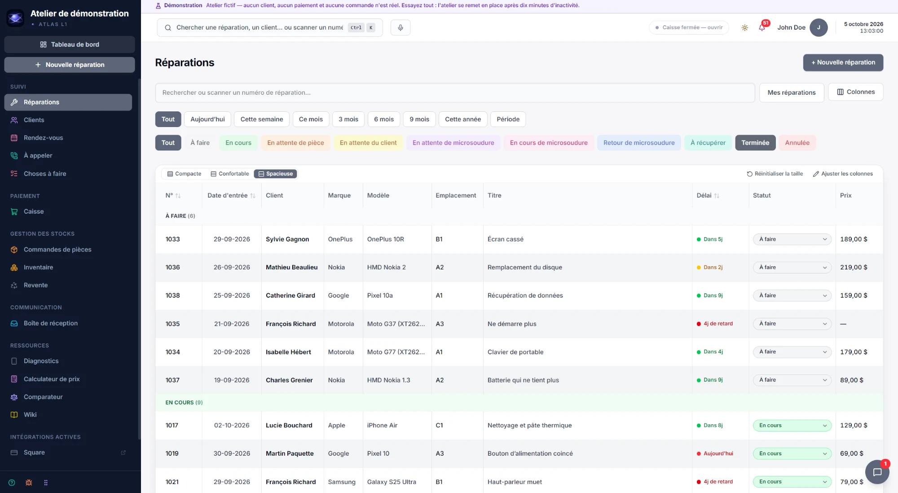Viewport: 898px width, 493px height.
Task: Click the Tableau de bord button
Action: [x=70, y=44]
